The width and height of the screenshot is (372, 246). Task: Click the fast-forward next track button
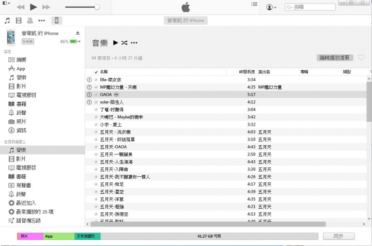pyautogui.click(x=46, y=7)
